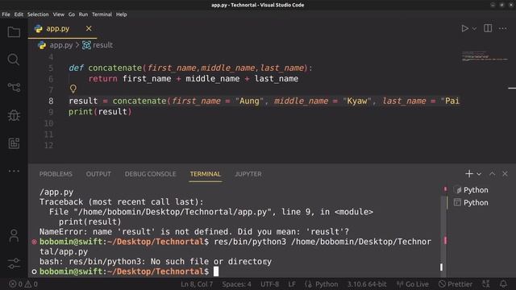Image resolution: width=516 pixels, height=290 pixels.
Task: Switch to the DEBUG CONSOLE tab
Action: coord(151,174)
